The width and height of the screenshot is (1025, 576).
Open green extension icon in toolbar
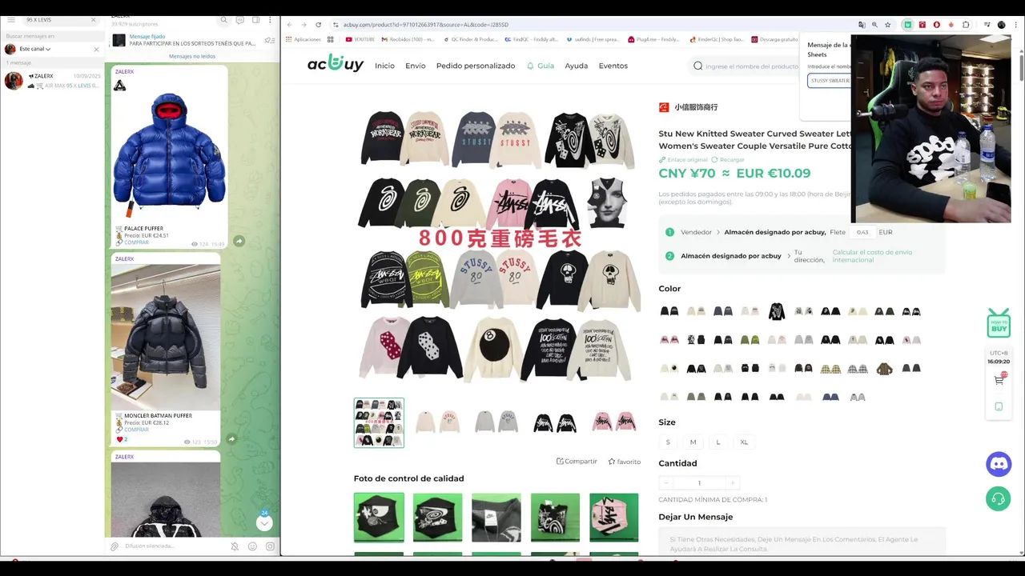907,25
